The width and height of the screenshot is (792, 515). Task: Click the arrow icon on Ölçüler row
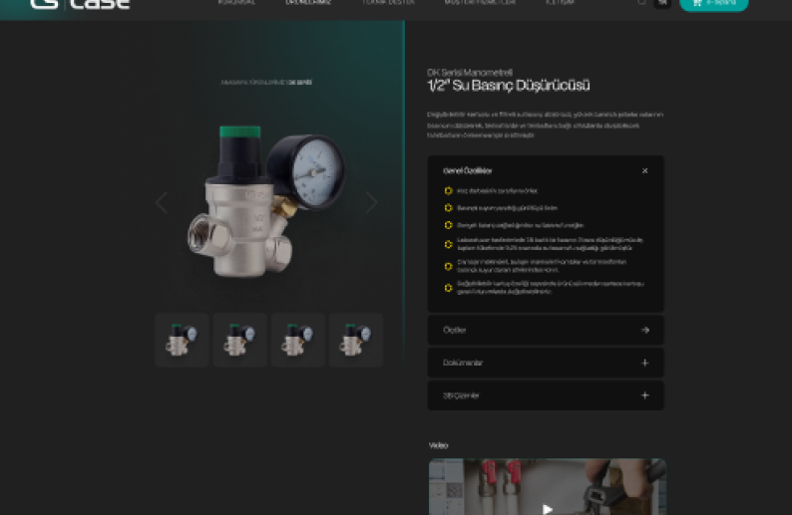pyautogui.click(x=644, y=330)
